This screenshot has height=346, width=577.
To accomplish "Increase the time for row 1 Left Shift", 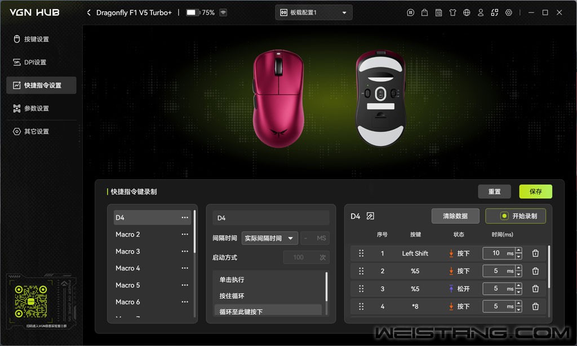I will [x=518, y=250].
